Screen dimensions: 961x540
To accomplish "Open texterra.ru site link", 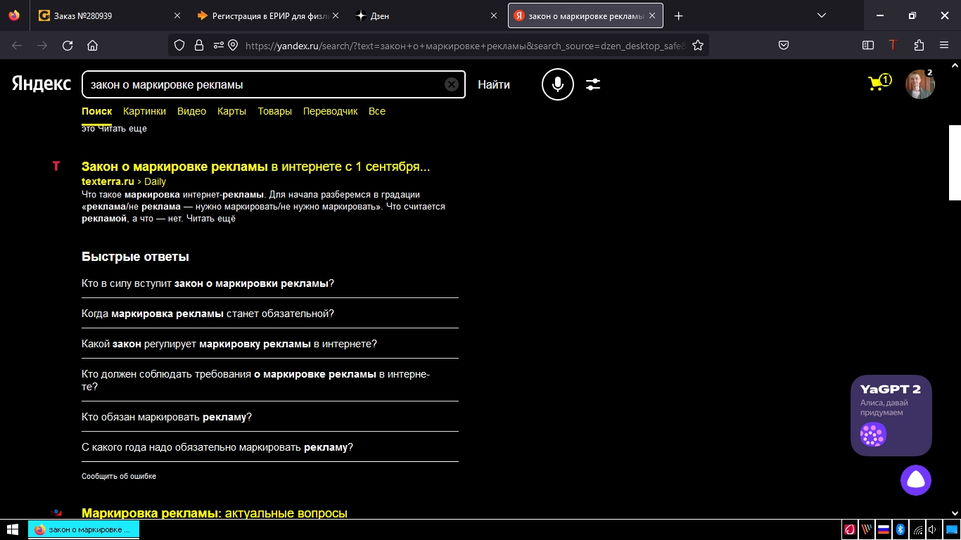I will 108,181.
